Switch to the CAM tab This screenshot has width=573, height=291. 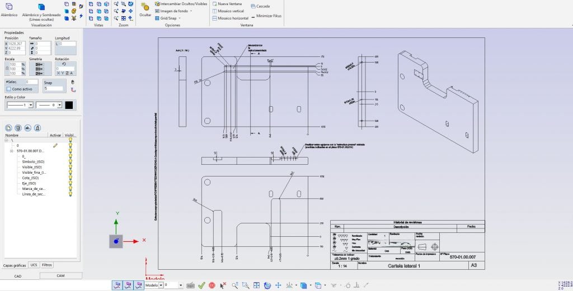(x=60, y=276)
